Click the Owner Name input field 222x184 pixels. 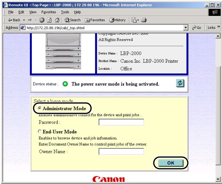click(121, 151)
